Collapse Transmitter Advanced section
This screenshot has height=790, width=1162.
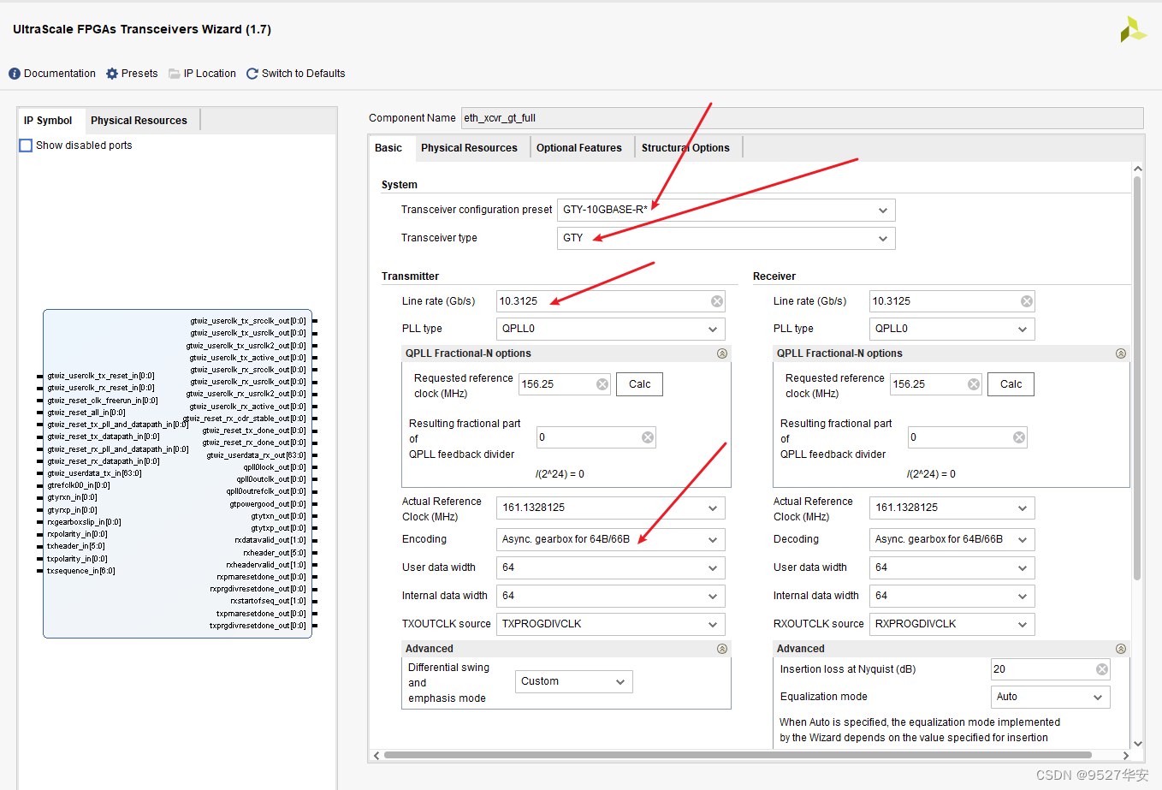click(722, 649)
